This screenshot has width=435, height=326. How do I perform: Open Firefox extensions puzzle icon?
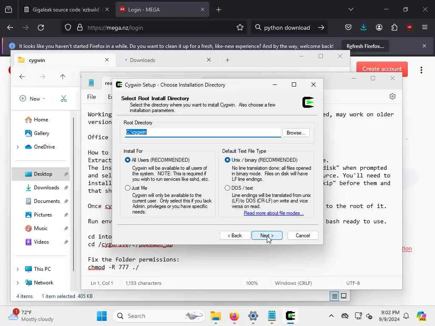pyautogui.click(x=394, y=28)
